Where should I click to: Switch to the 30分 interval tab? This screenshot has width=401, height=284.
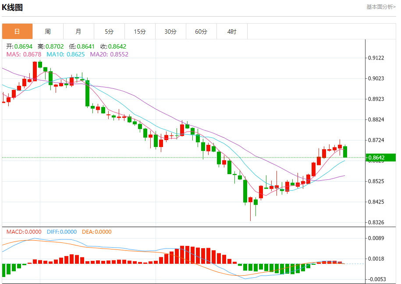point(170,32)
